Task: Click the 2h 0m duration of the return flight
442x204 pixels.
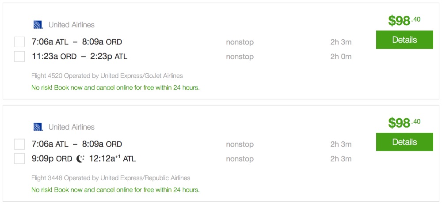Action: coord(340,57)
